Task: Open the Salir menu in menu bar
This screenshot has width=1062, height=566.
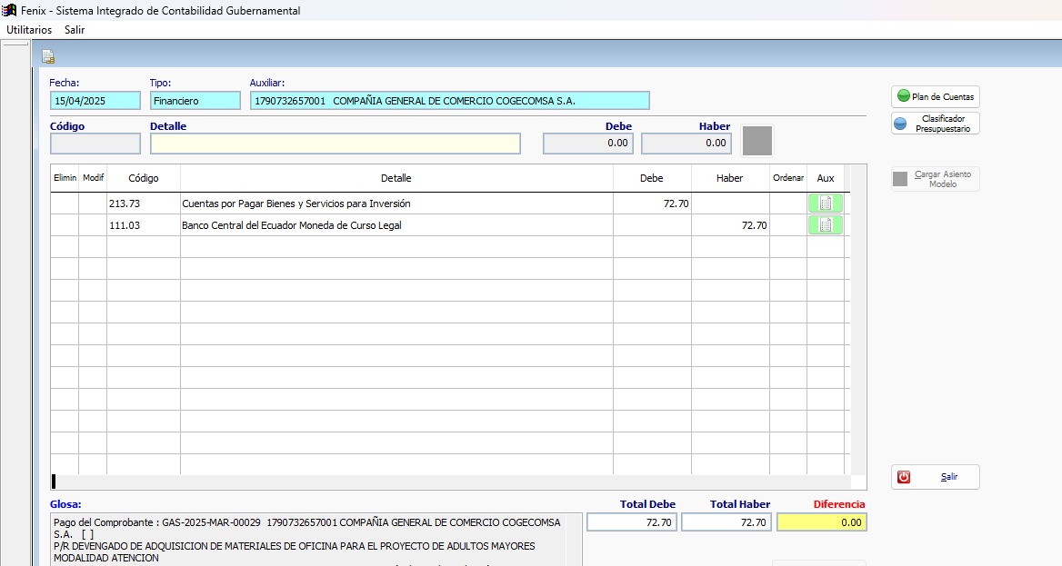Action: tap(75, 30)
